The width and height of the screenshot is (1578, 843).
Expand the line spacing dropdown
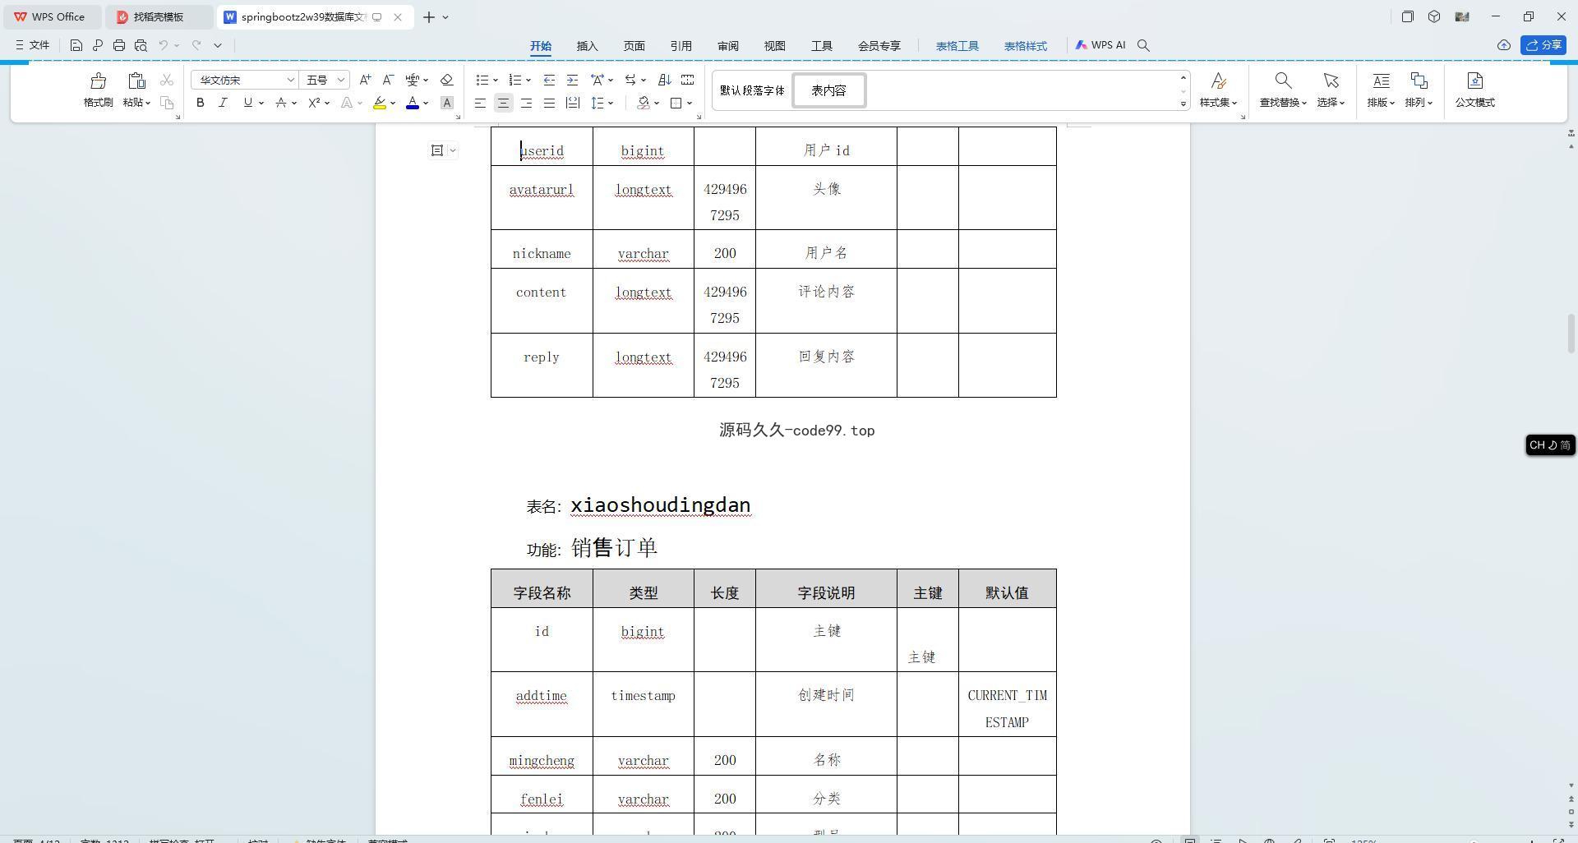[x=611, y=104]
